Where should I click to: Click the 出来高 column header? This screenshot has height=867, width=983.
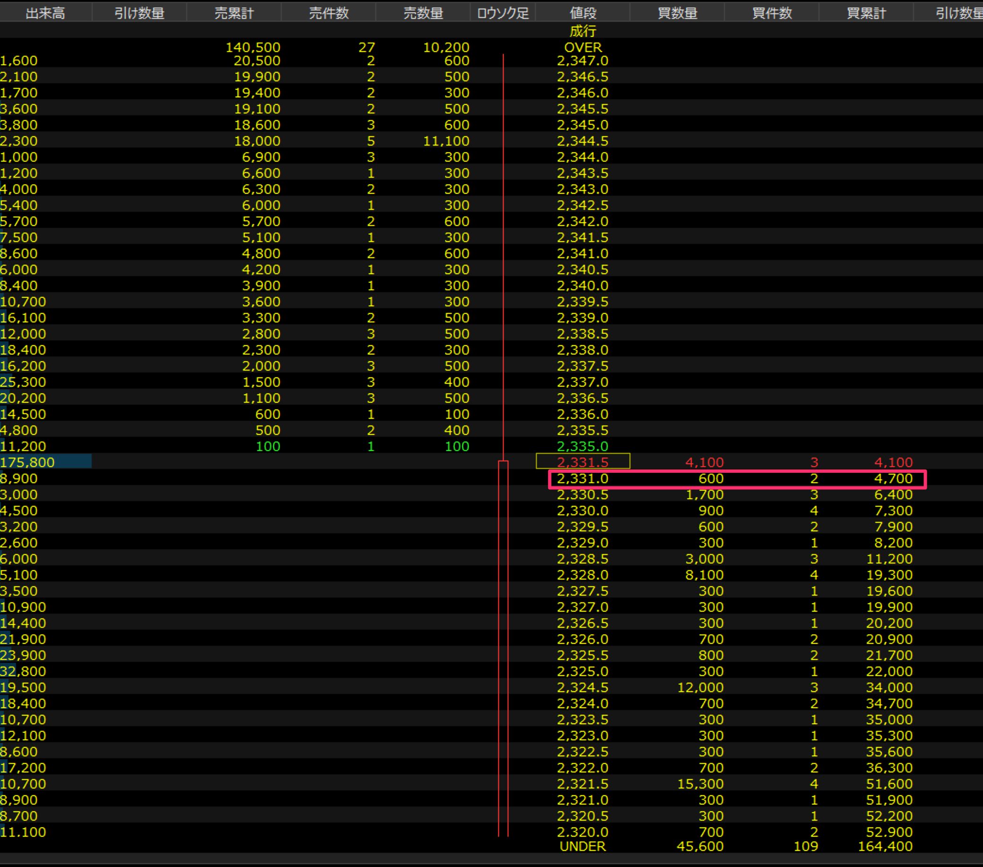(x=45, y=13)
